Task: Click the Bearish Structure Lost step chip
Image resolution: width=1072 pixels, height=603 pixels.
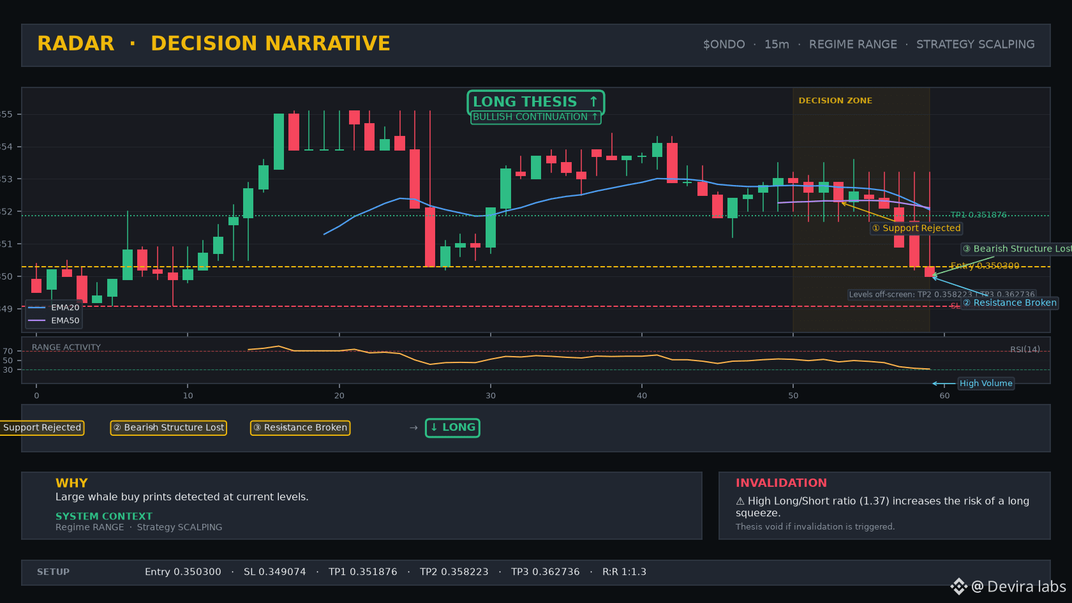Action: coord(169,428)
